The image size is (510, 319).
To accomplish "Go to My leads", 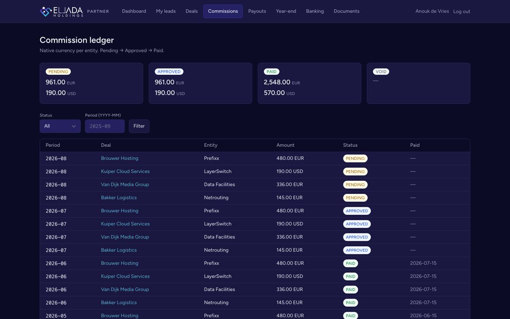I will click(x=166, y=11).
